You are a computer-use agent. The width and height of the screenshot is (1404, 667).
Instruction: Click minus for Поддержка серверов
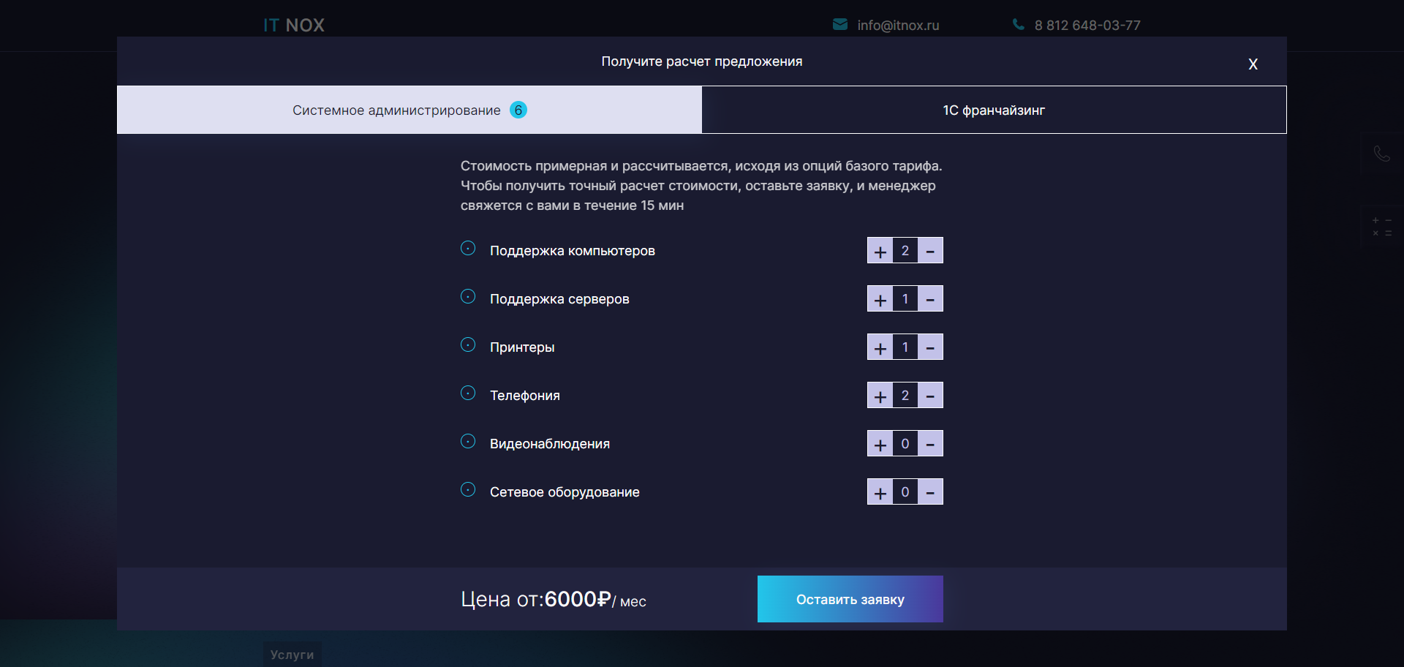(930, 298)
